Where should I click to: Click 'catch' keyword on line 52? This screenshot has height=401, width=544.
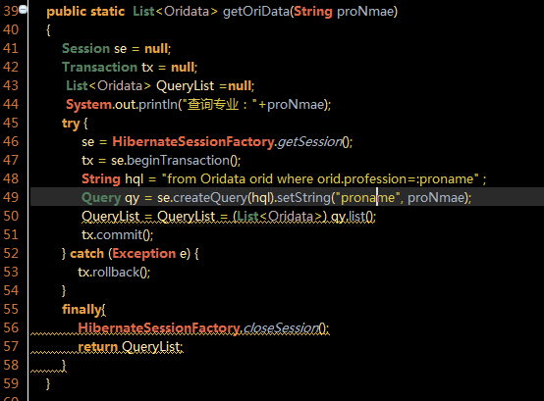(x=86, y=254)
